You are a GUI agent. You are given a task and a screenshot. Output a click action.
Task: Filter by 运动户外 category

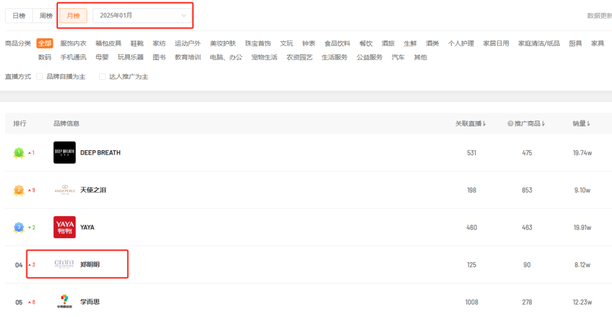(188, 43)
